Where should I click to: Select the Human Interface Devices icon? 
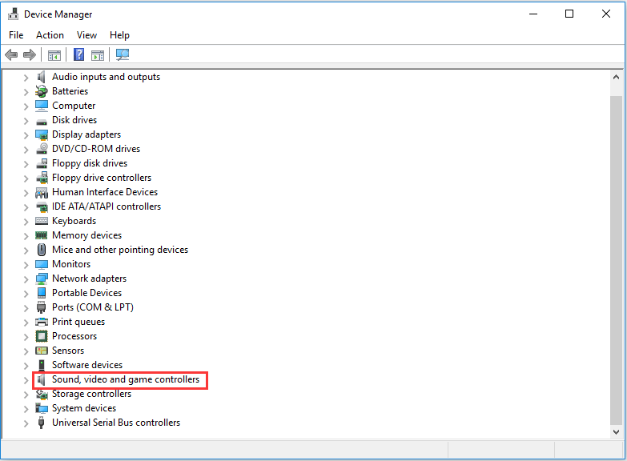click(x=41, y=192)
